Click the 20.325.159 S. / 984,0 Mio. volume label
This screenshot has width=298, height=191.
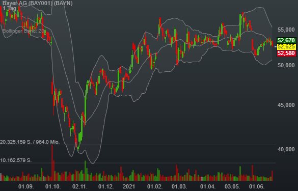[30, 142]
